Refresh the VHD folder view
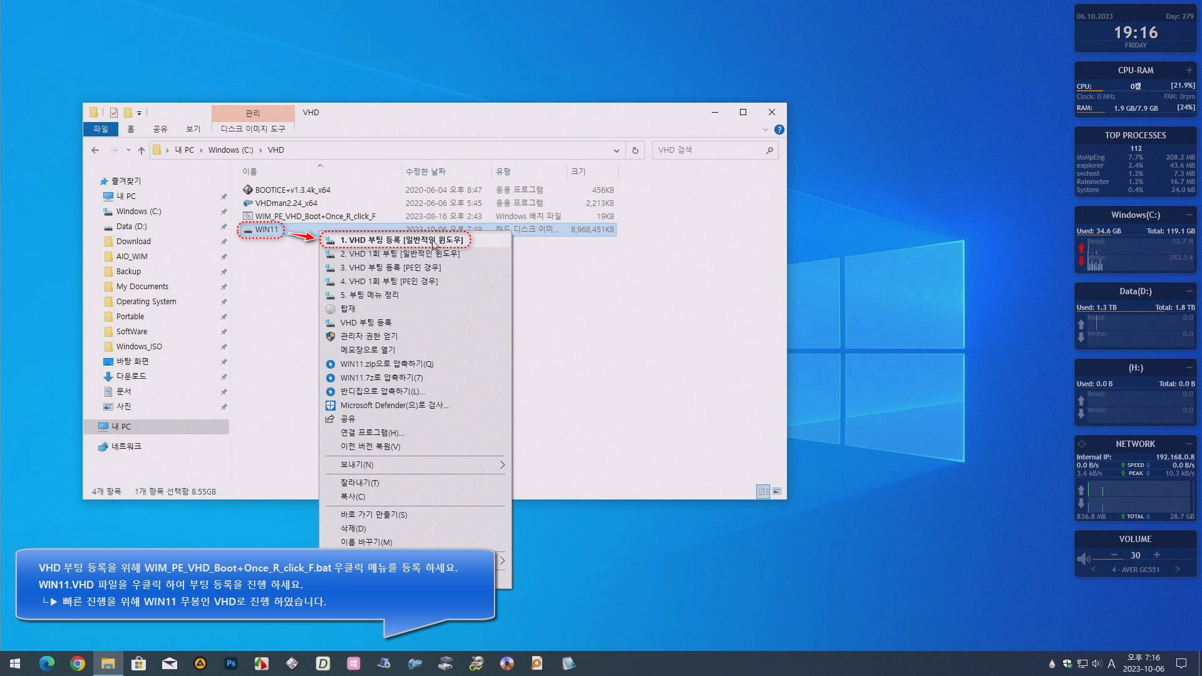The width and height of the screenshot is (1202, 676). pos(635,150)
